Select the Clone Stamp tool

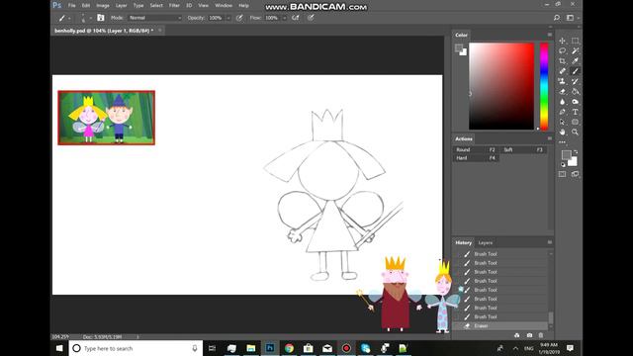562,81
